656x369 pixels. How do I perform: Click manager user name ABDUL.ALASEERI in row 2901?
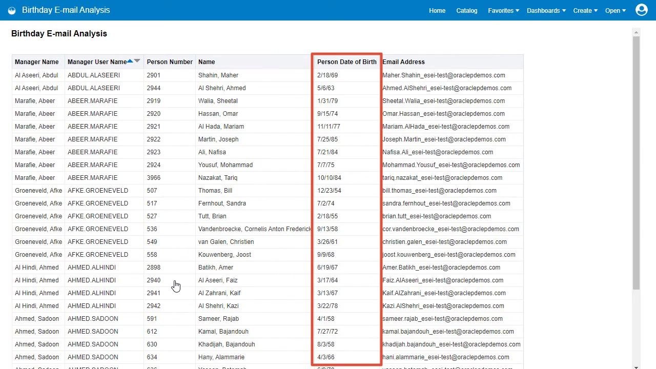(x=94, y=75)
